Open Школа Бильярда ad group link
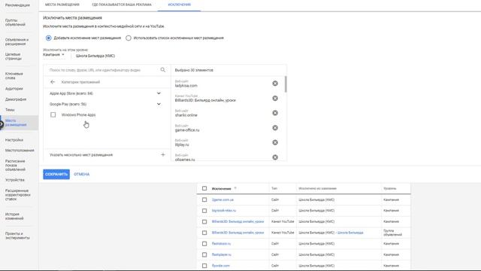Image resolution: width=481 pixels, height=271 pixels. 350,233
